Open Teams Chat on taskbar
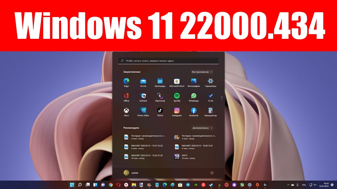Screen dimensions: 337x189 pos(103,185)
